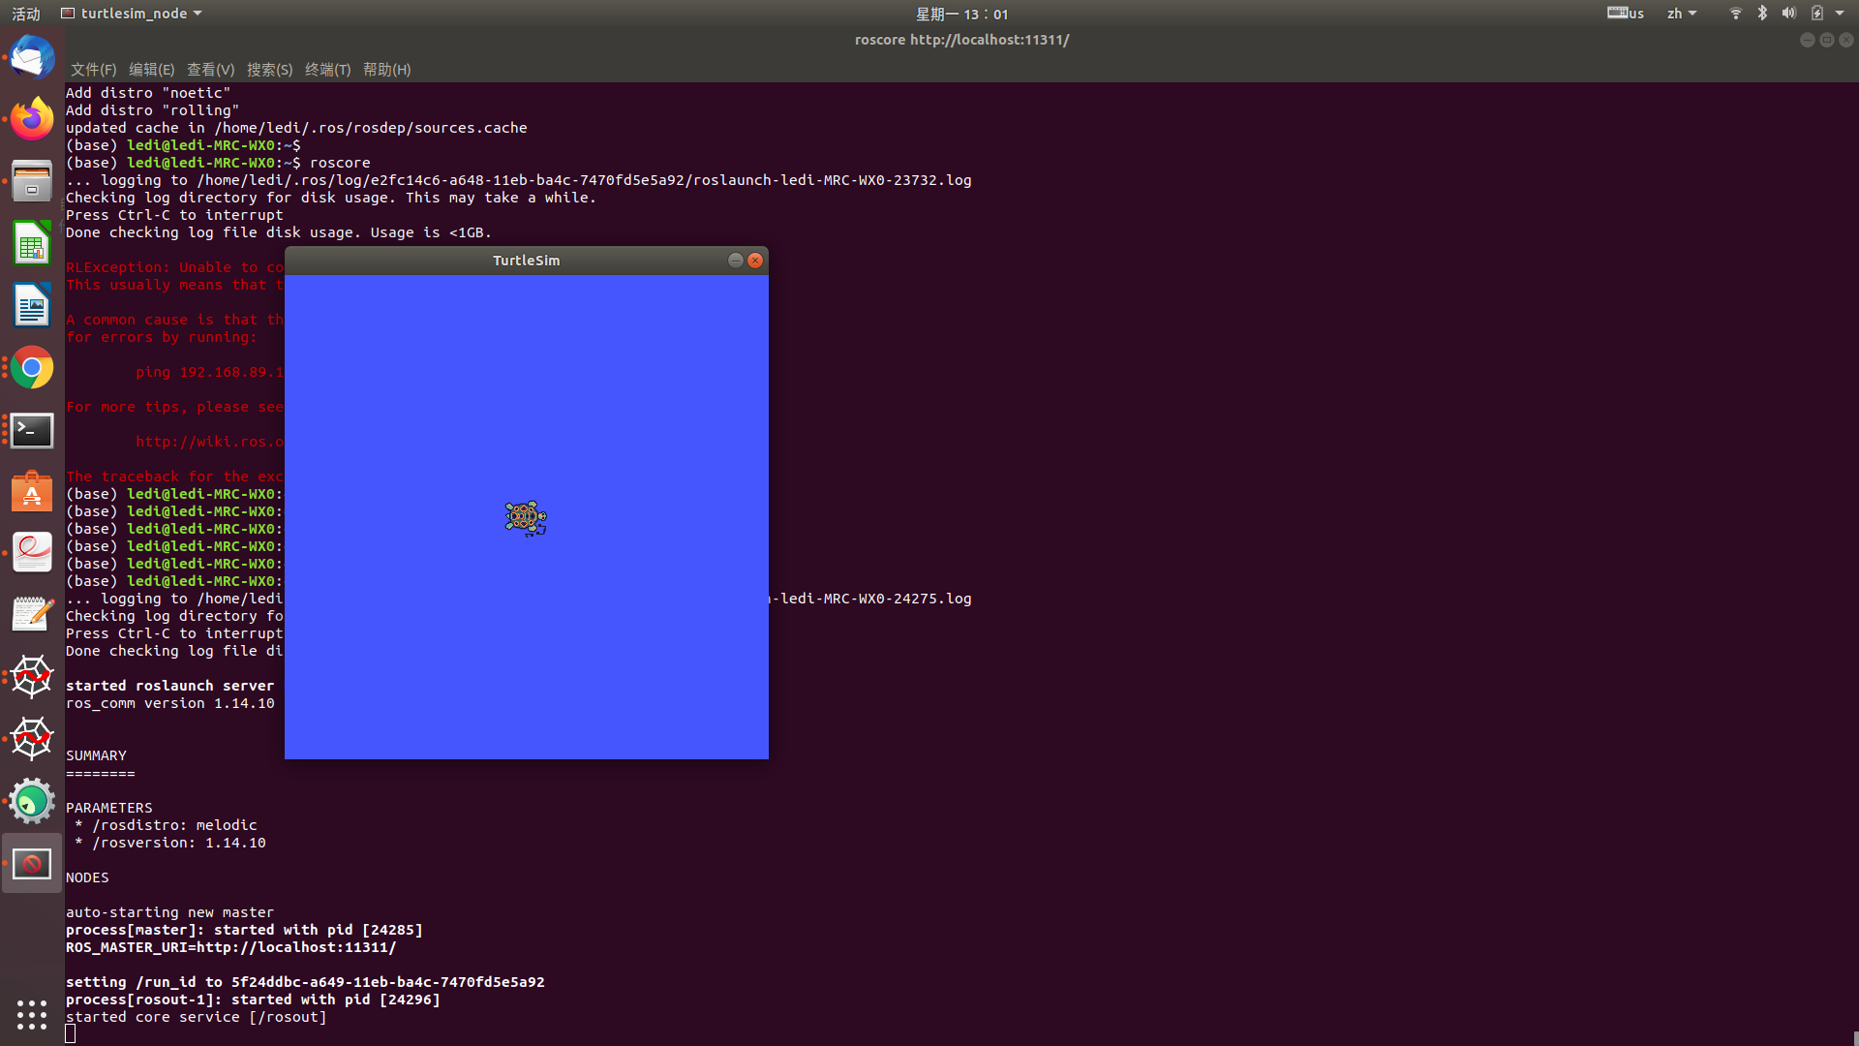Image resolution: width=1859 pixels, height=1046 pixels.
Task: Open the Files manager dock icon
Action: click(32, 182)
